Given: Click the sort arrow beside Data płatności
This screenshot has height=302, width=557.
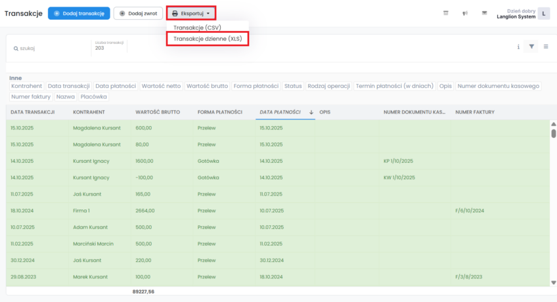Looking at the screenshot, I should point(311,112).
